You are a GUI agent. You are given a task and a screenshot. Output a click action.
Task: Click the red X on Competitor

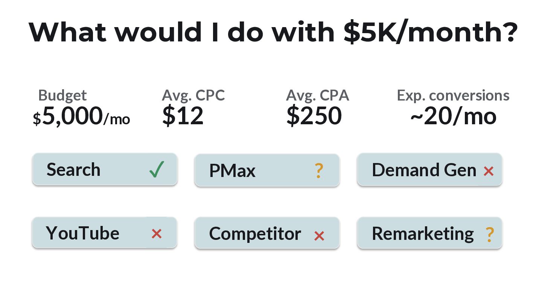pos(319,236)
